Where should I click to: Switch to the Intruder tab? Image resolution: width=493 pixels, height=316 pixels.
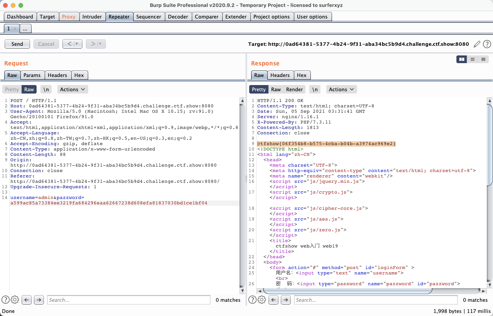pos(92,17)
